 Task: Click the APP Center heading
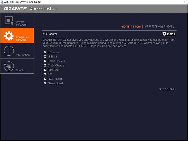[50, 34]
